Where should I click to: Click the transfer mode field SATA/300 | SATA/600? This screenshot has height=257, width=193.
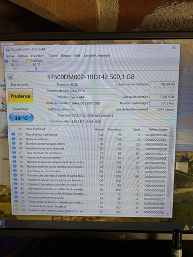point(93,103)
